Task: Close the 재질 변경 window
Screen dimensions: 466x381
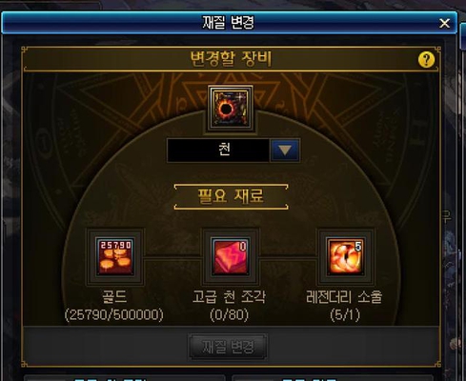Action: pos(444,23)
